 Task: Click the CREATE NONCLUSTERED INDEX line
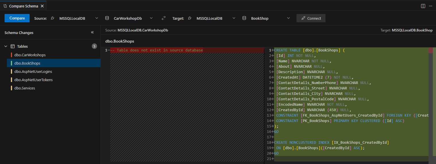click(332, 143)
